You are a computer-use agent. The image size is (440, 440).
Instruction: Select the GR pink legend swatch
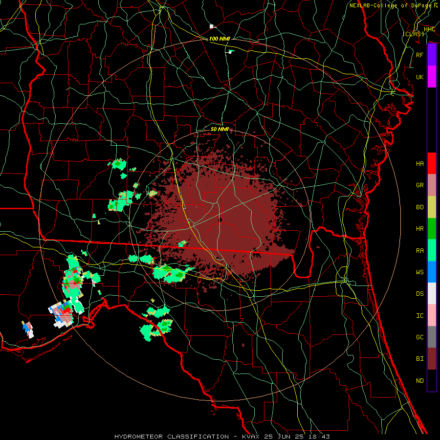tap(432, 185)
